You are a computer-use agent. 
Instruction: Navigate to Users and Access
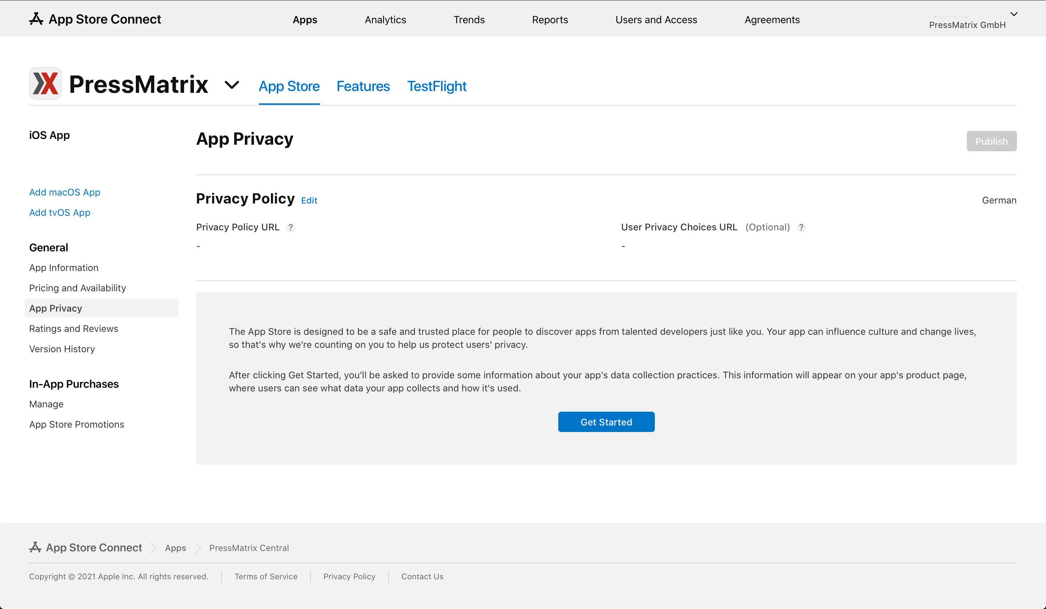tap(656, 20)
